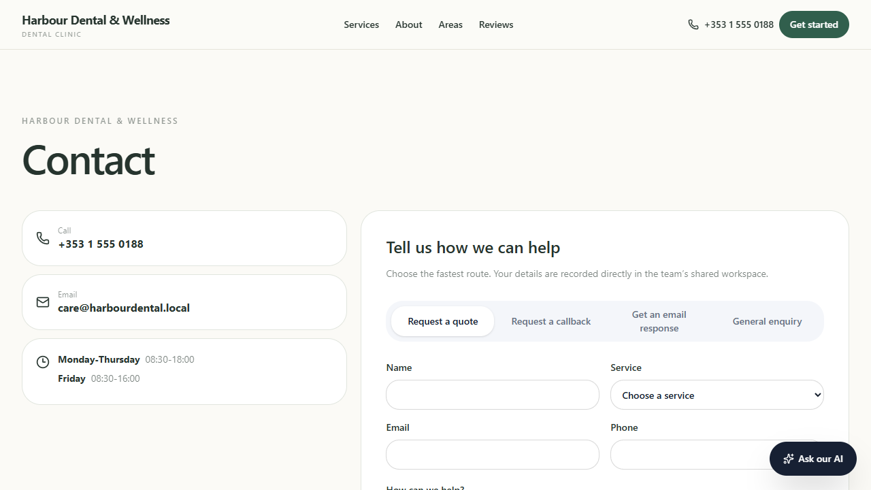Click the Monday-Thursday hours text

pos(126,359)
